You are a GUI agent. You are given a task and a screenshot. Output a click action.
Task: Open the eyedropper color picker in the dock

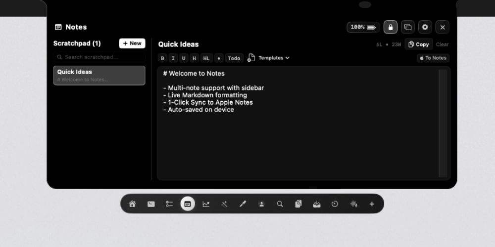tap(243, 204)
